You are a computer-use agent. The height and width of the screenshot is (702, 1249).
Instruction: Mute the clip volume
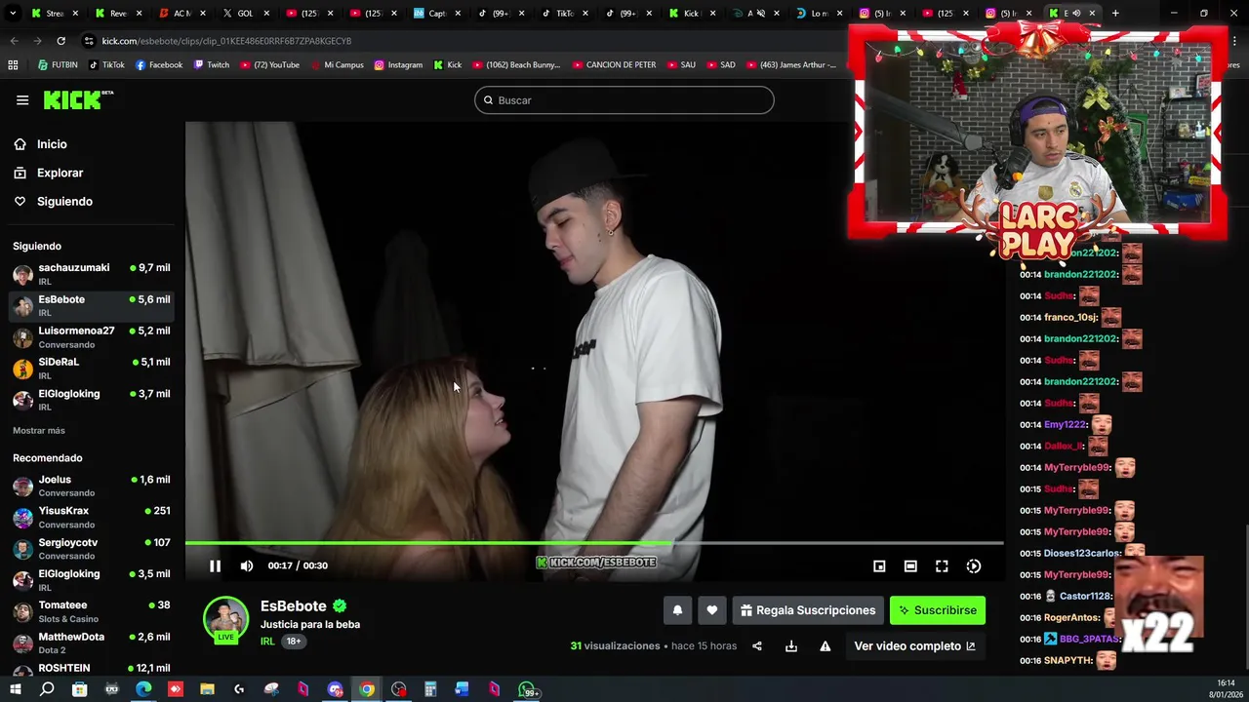pyautogui.click(x=247, y=565)
